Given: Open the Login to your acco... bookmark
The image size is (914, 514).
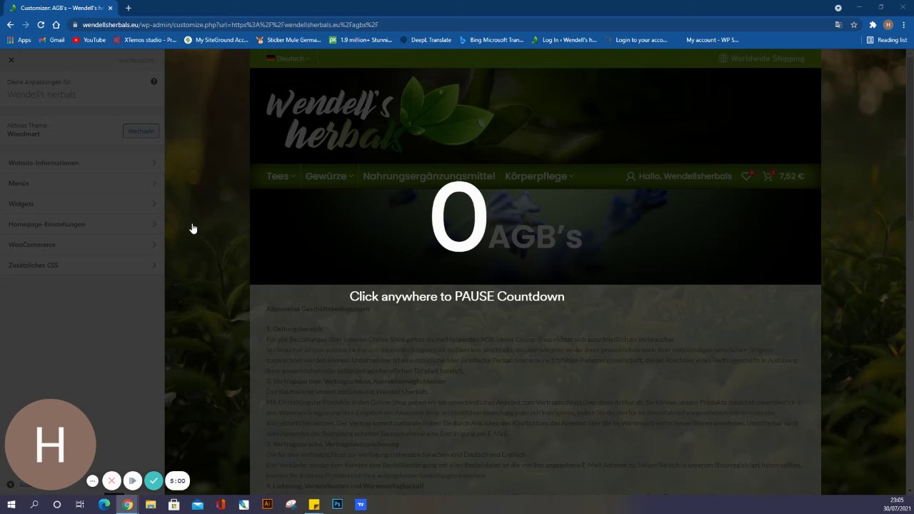Looking at the screenshot, I should tap(636, 40).
